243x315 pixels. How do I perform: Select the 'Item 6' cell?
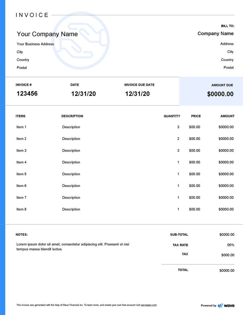(21, 186)
